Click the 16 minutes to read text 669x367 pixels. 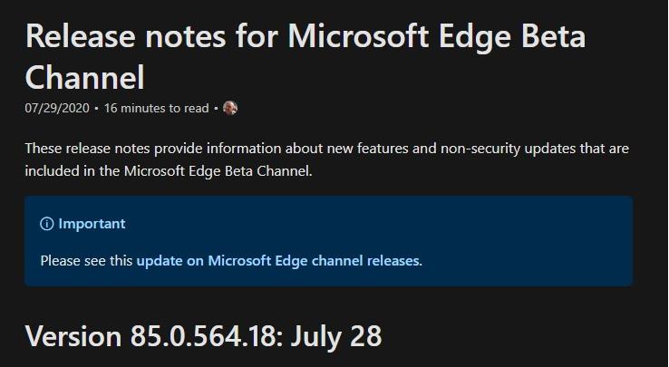pyautogui.click(x=156, y=108)
